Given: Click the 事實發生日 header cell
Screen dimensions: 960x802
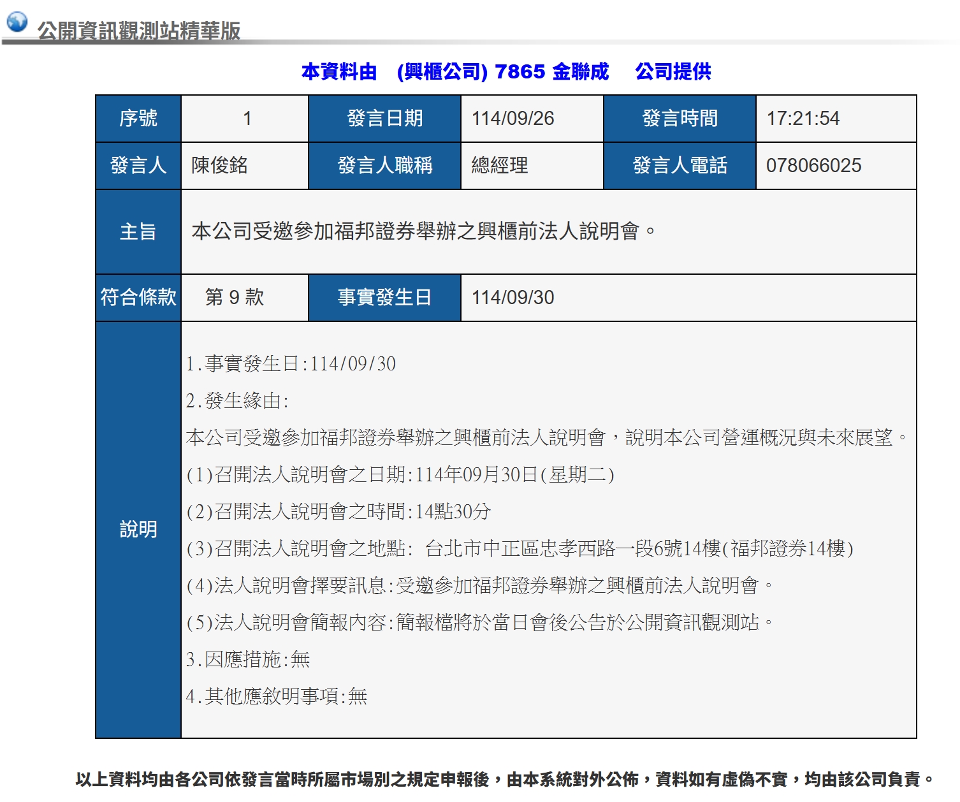Looking at the screenshot, I should click(384, 298).
